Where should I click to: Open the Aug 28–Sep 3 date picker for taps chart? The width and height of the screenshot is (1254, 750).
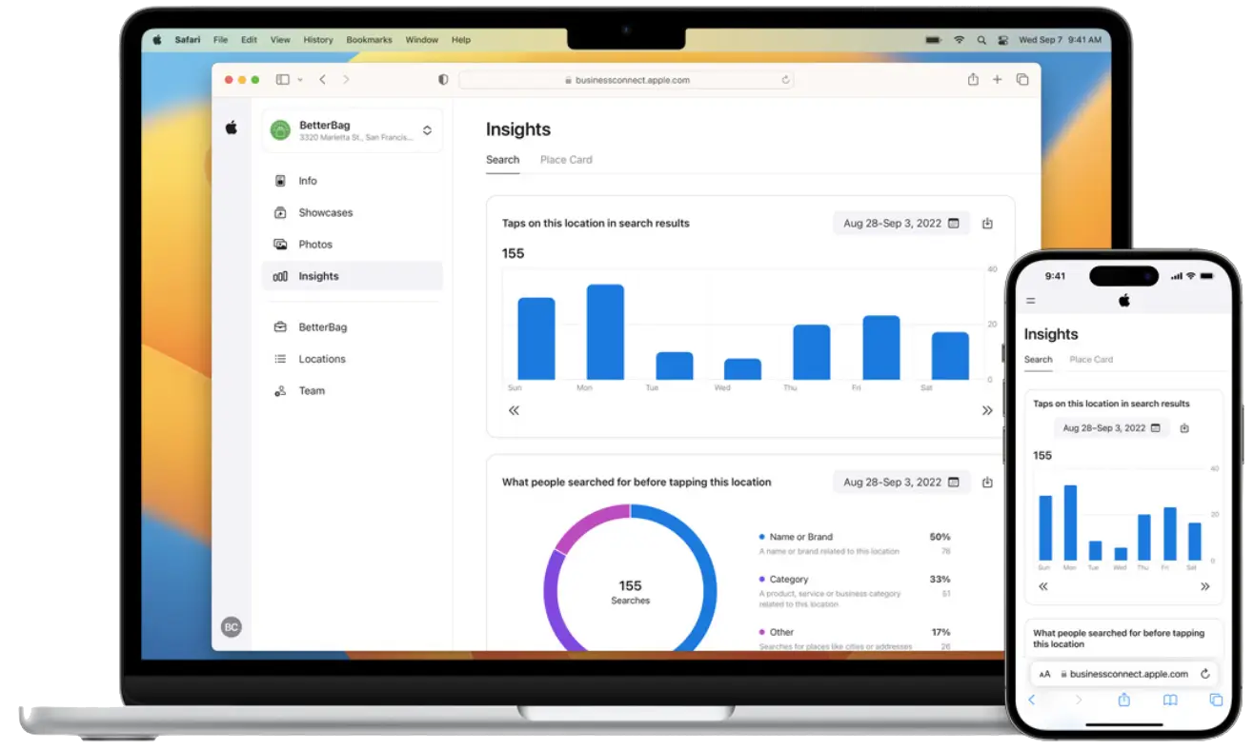coord(900,224)
